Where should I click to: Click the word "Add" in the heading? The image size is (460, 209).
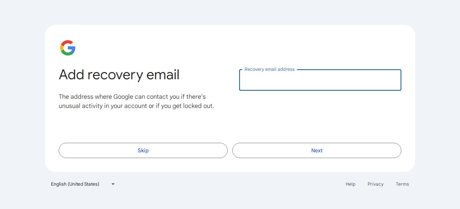click(71, 74)
